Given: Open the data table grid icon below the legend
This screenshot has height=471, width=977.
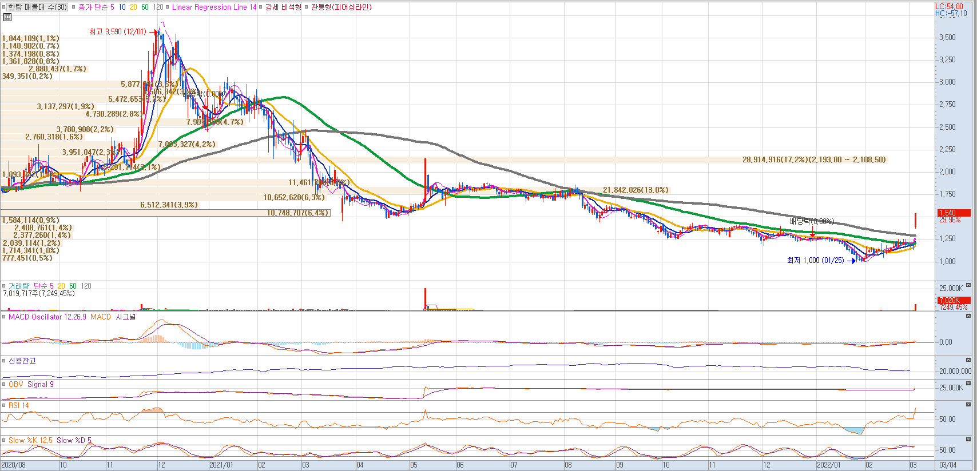Looking at the screenshot, I should pyautogui.click(x=7, y=17).
